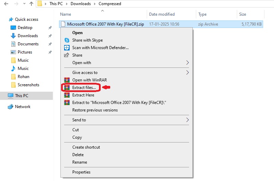Expand the Send to submenu arrow

pyautogui.click(x=187, y=120)
